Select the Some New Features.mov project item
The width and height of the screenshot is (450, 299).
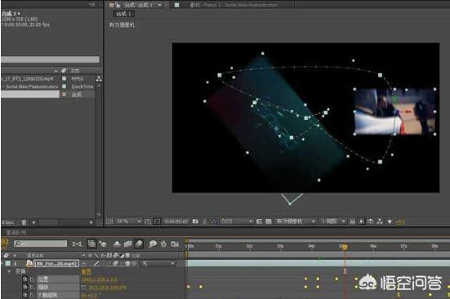point(30,86)
